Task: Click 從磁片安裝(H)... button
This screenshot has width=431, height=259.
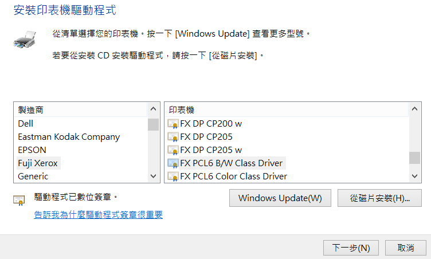Action: pos(379,198)
